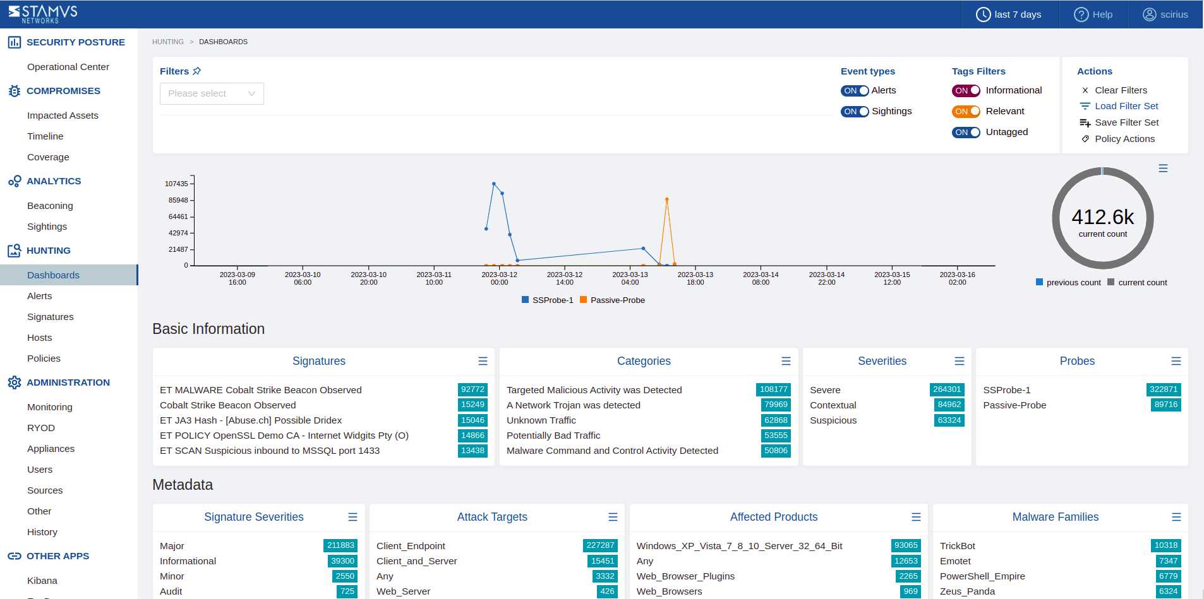
Task: Pin the Filters bar with pin icon
Action: coord(197,71)
